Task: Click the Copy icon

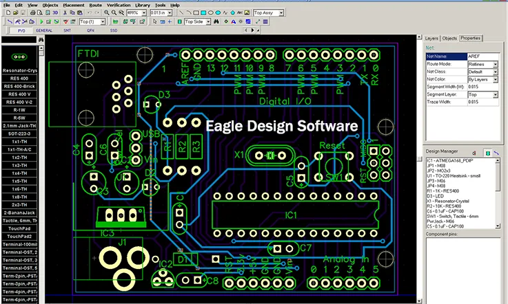Action: point(72,12)
